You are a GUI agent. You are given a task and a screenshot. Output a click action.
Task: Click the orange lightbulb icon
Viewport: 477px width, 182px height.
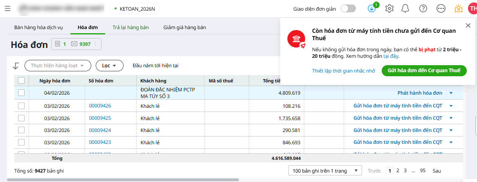pyautogui.click(x=458, y=9)
